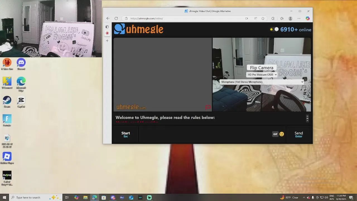Open the browser profile avatar
This screenshot has height=201, width=357.
coord(290,18)
